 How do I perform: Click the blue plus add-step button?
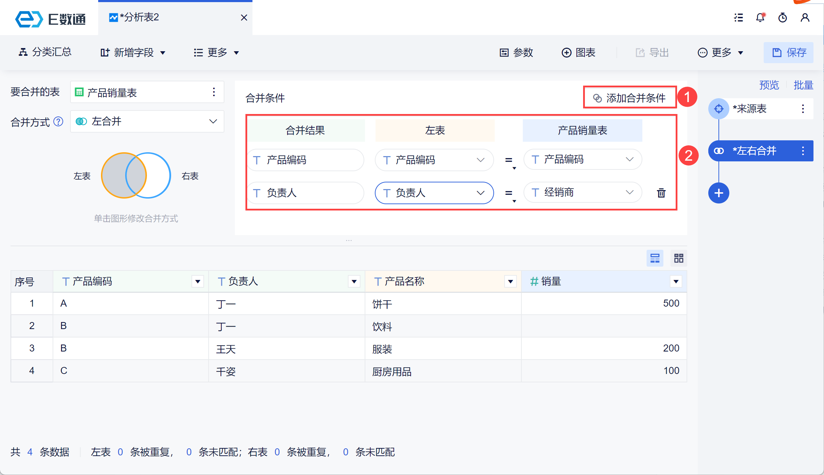pyautogui.click(x=718, y=193)
